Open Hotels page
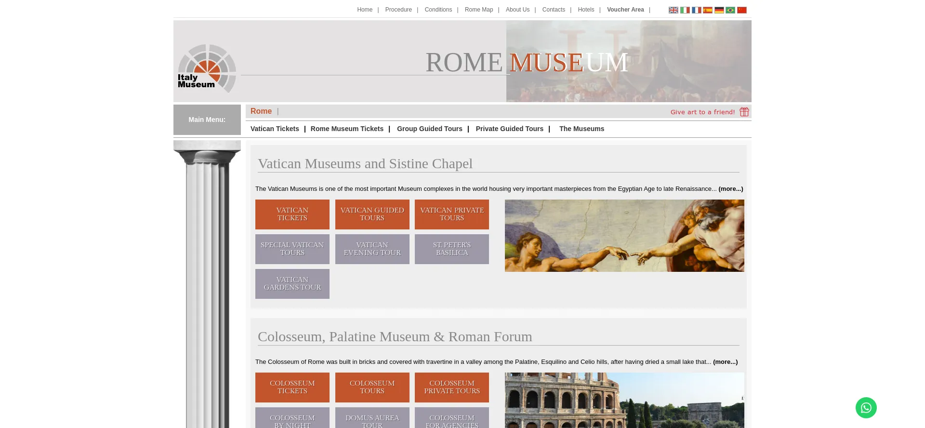925x428 pixels. point(586,10)
